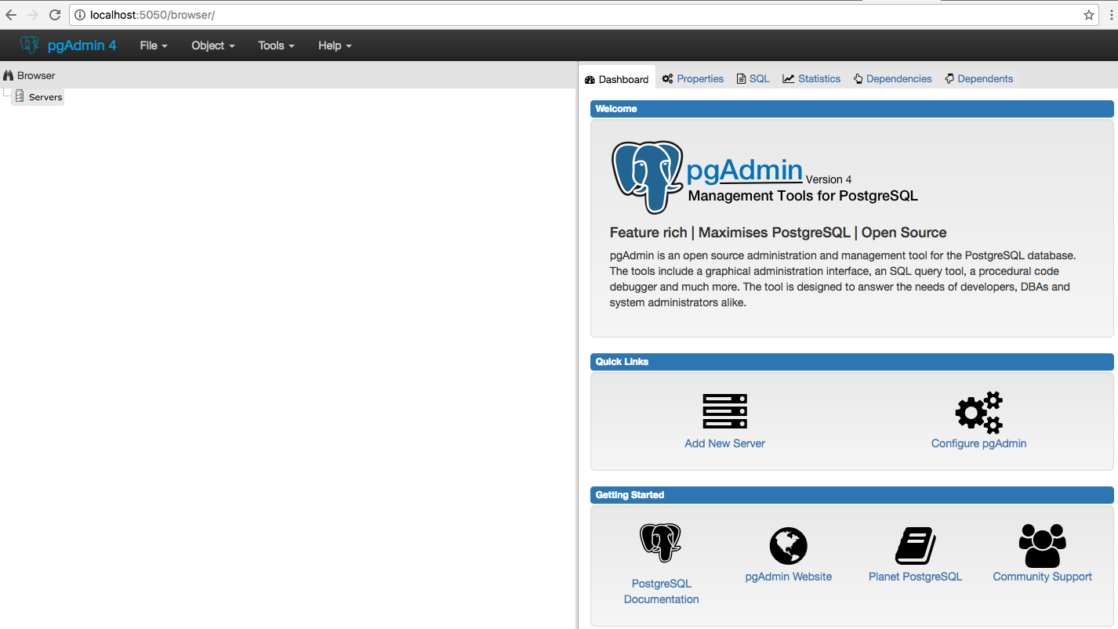Click the pgAdmin Website globe icon
The width and height of the screenshot is (1118, 629).
point(788,546)
